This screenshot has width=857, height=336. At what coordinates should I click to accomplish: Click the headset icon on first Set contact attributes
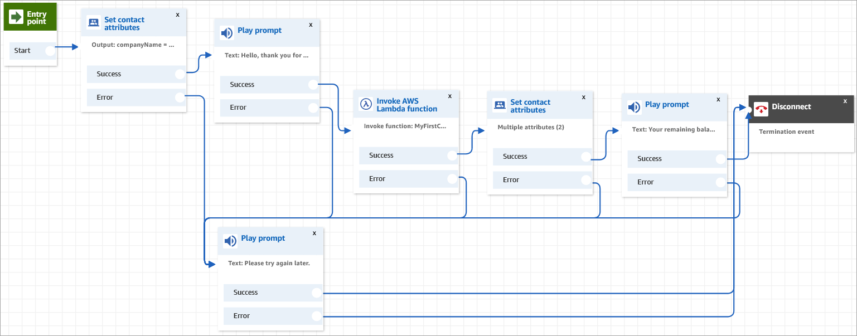(x=93, y=22)
